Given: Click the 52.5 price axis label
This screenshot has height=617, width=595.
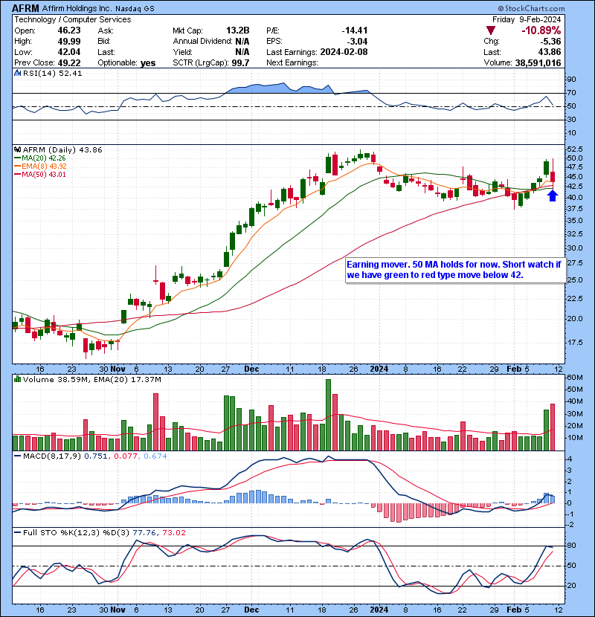Looking at the screenshot, I should click(574, 149).
